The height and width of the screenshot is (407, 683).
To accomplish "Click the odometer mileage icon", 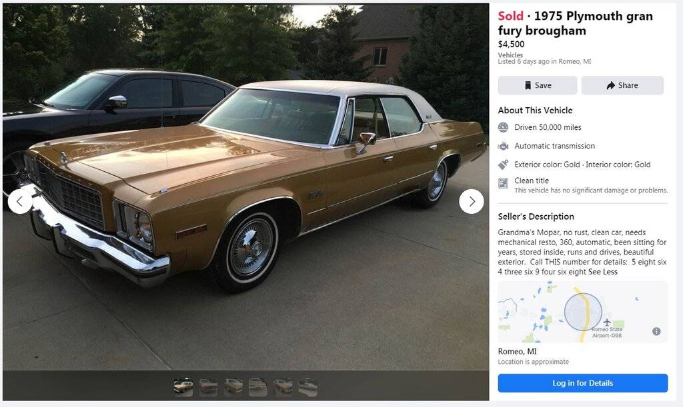I will [504, 127].
